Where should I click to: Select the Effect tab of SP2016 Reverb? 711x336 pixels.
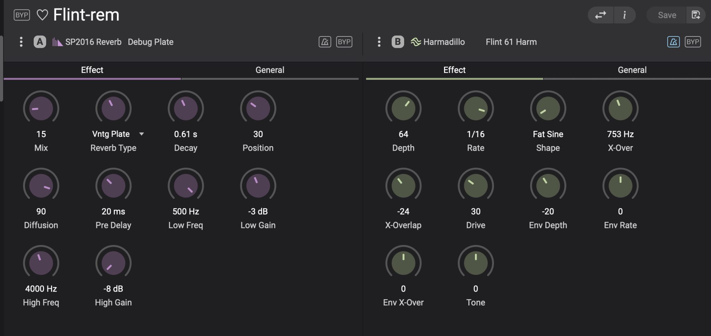click(92, 70)
